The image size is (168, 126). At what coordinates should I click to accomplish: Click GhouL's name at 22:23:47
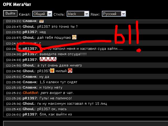pos(29,27)
